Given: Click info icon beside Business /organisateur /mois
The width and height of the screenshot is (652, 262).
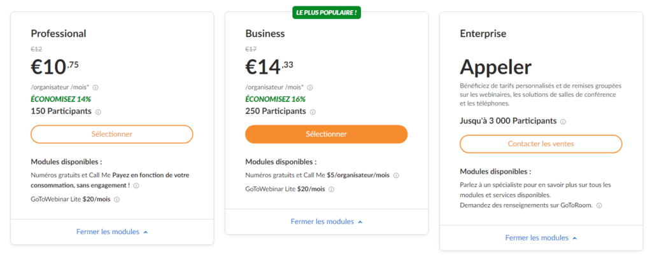Looking at the screenshot, I should click(310, 88).
